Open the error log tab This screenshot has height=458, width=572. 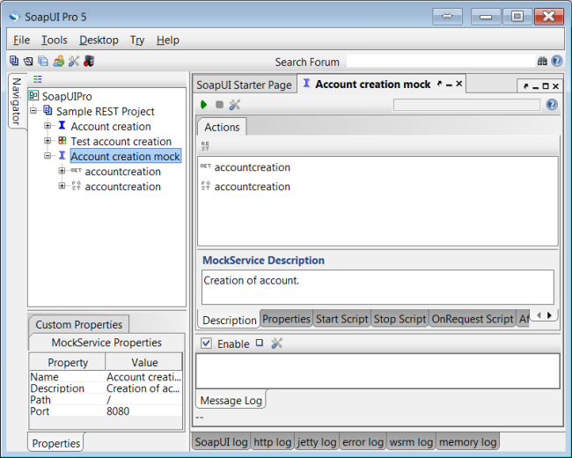coord(363,442)
